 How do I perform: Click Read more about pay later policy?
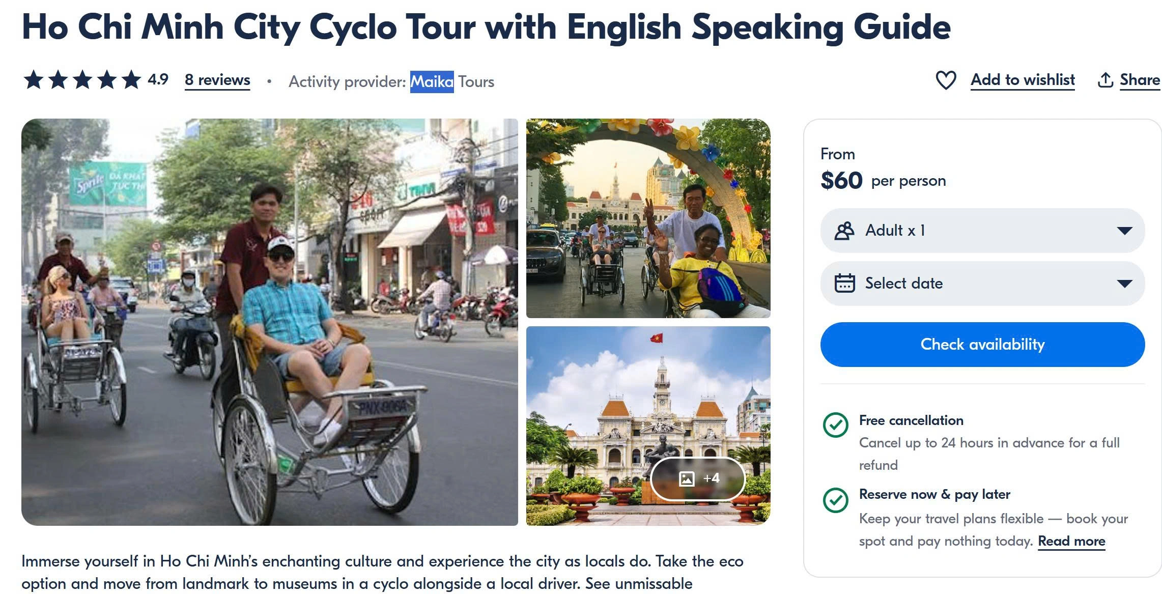point(1072,541)
